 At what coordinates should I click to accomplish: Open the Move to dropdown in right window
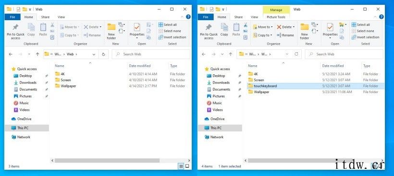(271, 27)
